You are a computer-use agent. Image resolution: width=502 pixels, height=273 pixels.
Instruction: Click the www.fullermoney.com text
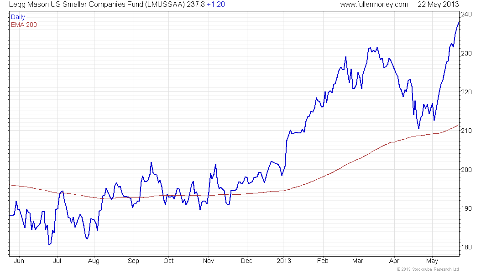coord(374,5)
